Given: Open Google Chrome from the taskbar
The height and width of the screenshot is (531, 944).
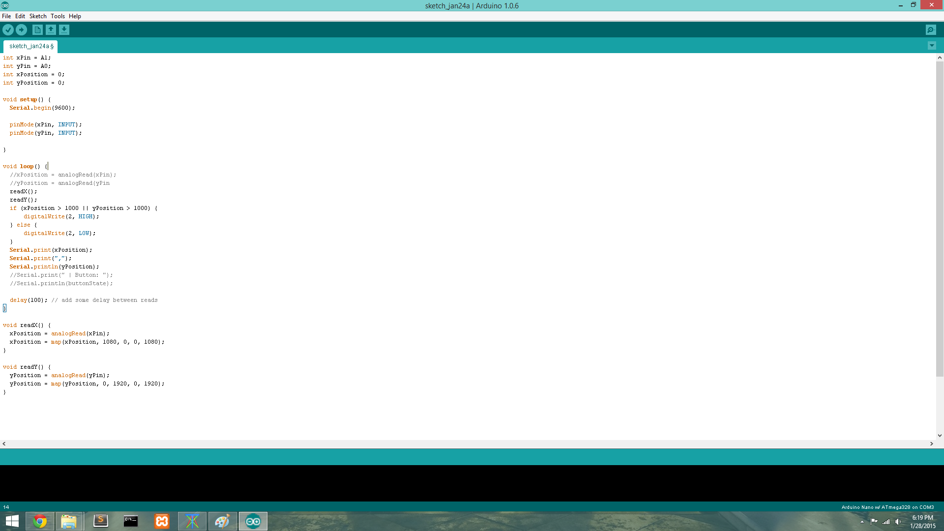Looking at the screenshot, I should click(x=40, y=521).
